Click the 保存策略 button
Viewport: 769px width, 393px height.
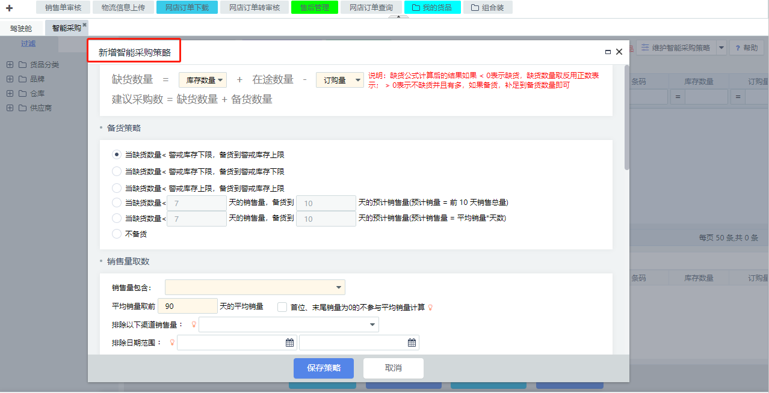click(324, 368)
